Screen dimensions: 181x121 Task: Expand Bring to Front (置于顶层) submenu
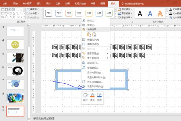(x=93, y=54)
